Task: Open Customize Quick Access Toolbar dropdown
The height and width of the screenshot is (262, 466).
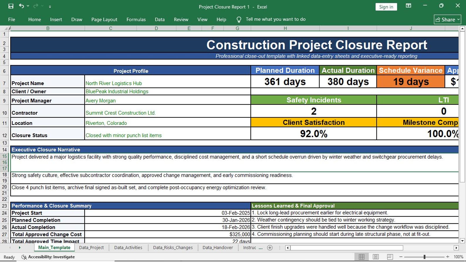Action: (50, 6)
